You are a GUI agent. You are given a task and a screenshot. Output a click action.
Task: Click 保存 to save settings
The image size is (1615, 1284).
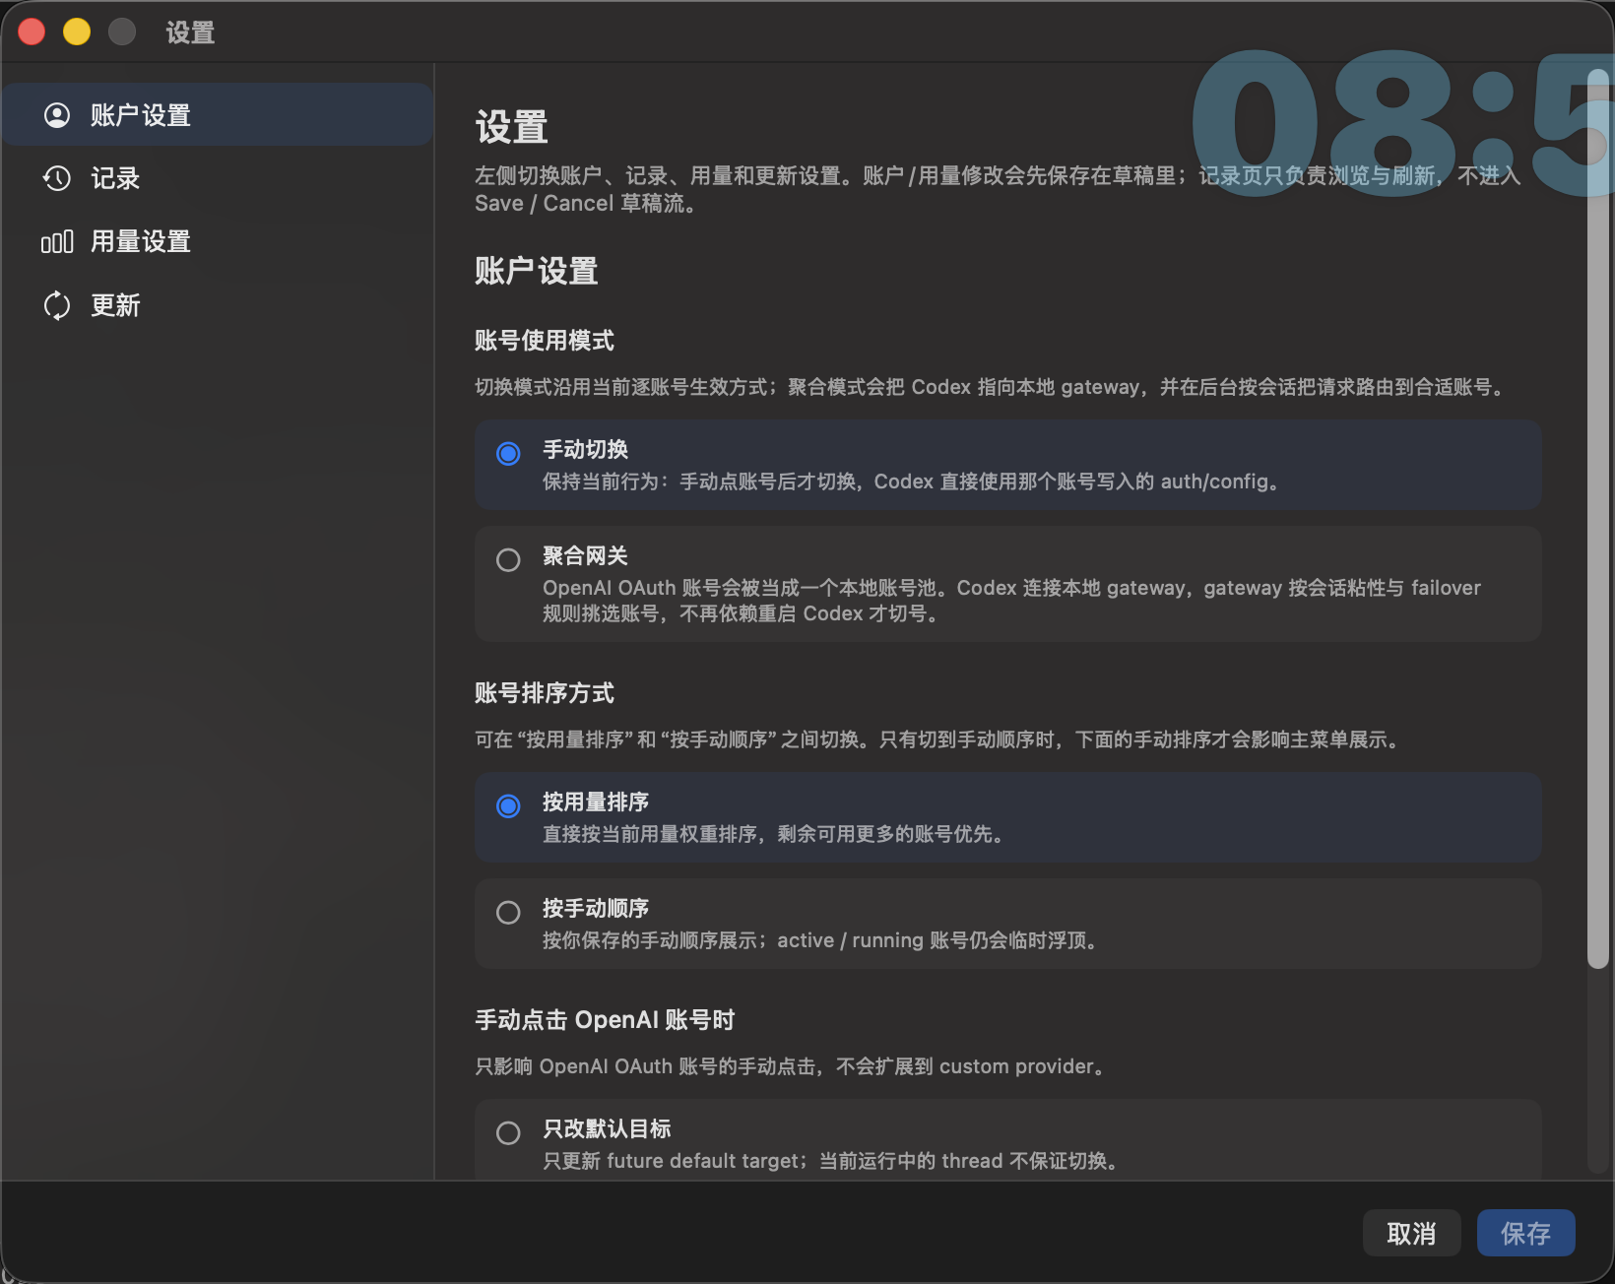tap(1525, 1233)
